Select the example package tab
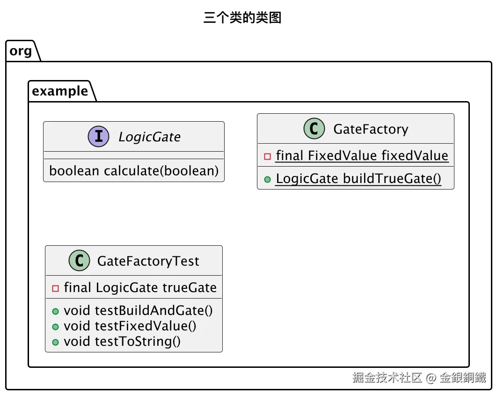497x395 pixels. (60, 91)
